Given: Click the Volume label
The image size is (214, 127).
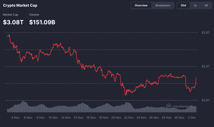Looking at the screenshot, I should pos(34,14).
